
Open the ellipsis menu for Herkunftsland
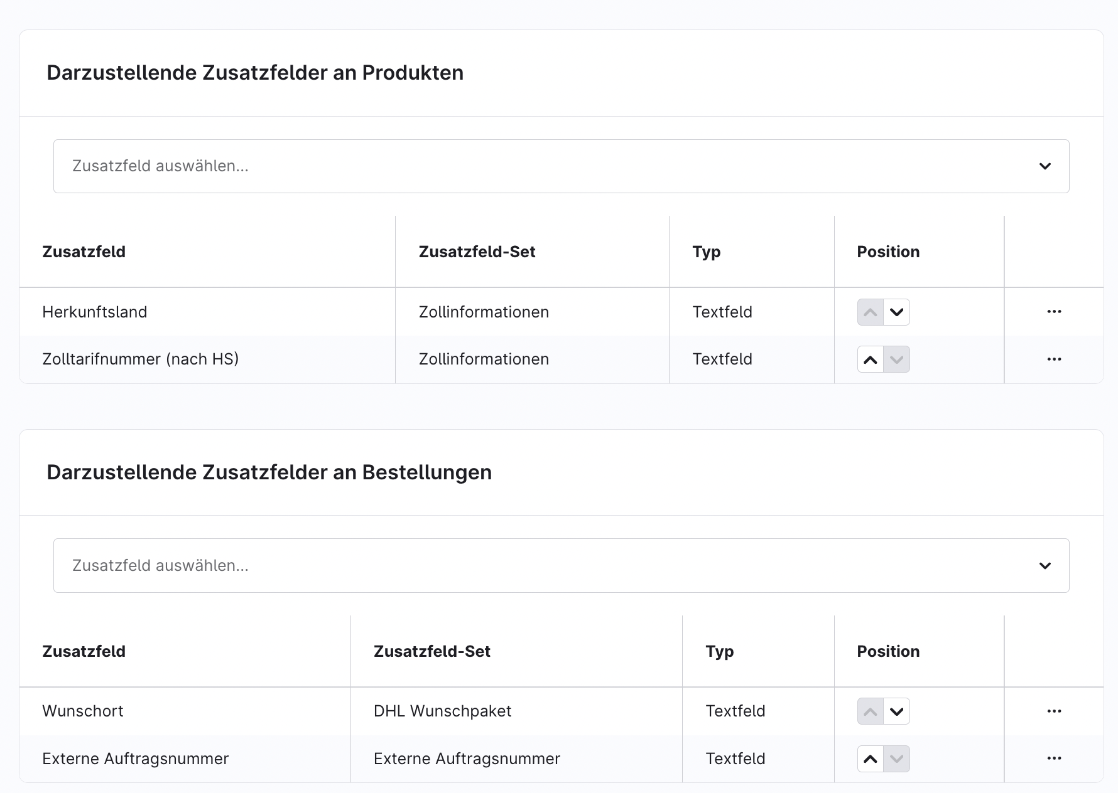click(1054, 312)
